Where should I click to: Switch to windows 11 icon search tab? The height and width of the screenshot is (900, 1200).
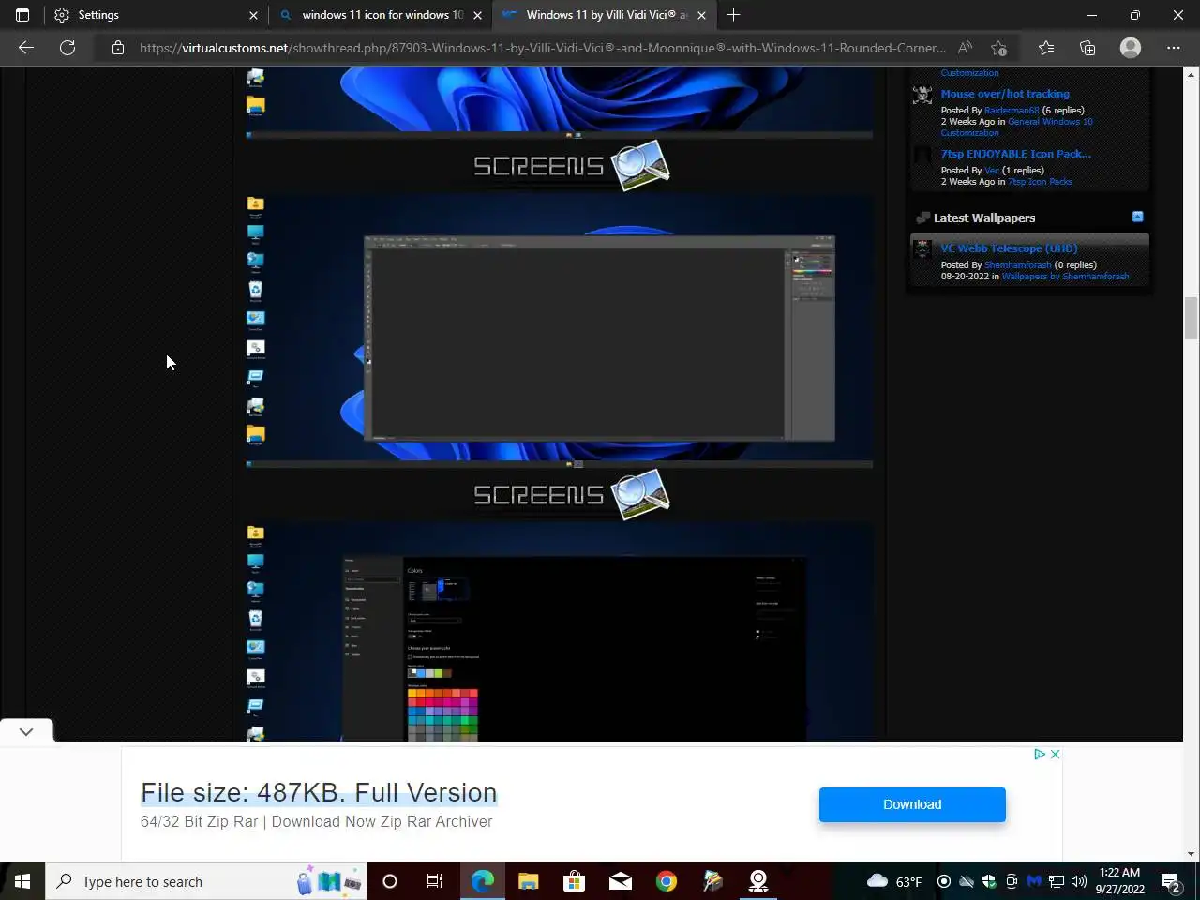(x=381, y=15)
